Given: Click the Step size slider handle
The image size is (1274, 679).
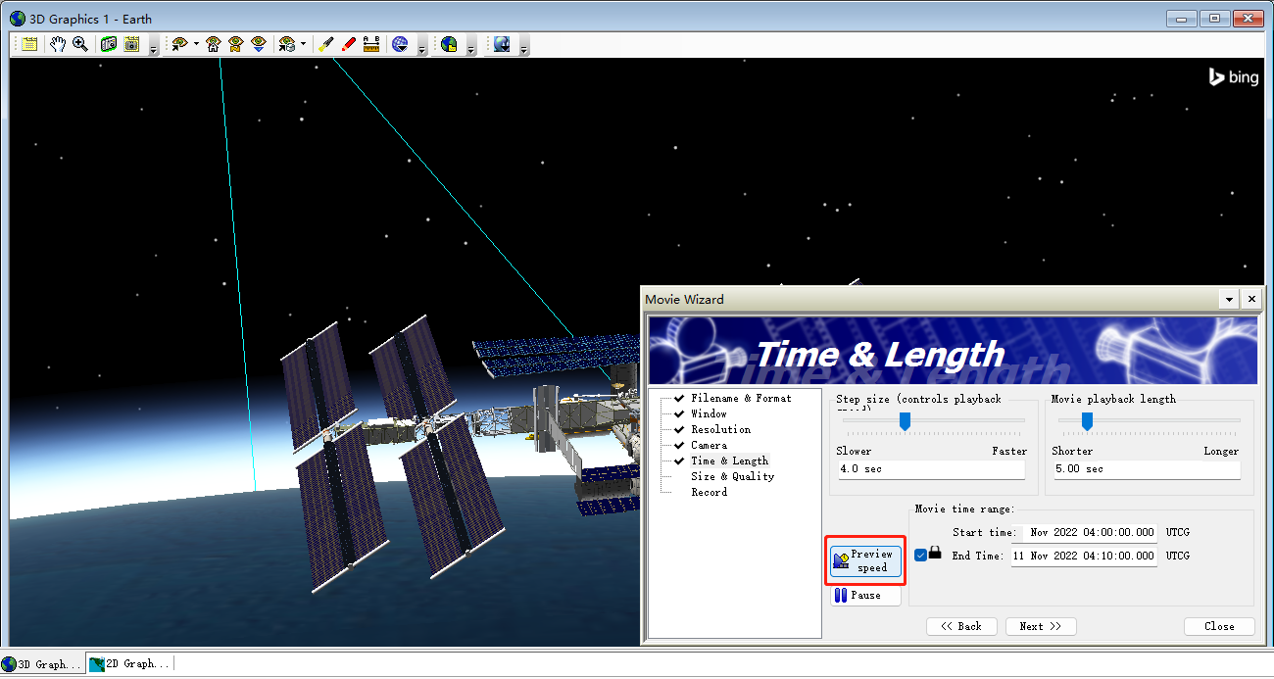Looking at the screenshot, I should click(x=906, y=420).
